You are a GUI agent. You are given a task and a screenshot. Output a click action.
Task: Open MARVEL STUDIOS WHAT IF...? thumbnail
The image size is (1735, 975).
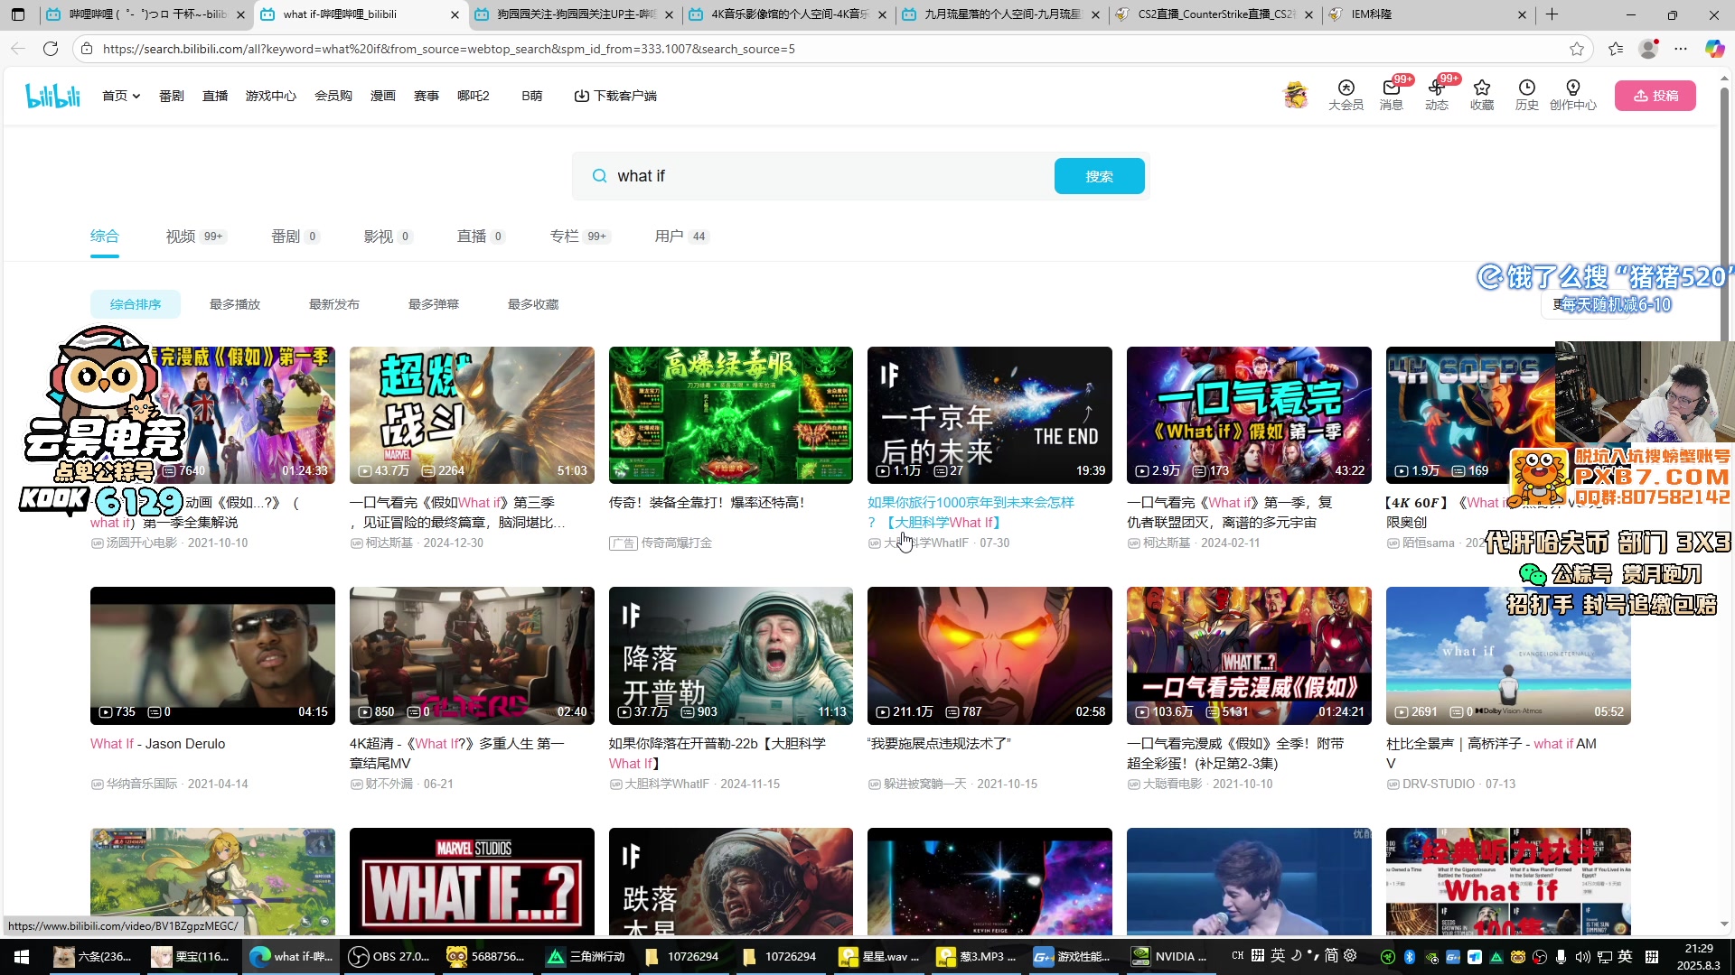coord(472,881)
